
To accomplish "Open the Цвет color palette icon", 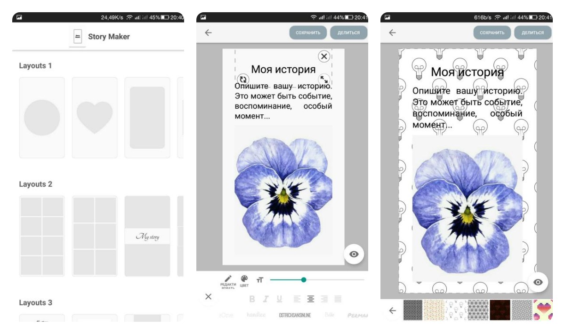I will (x=244, y=280).
